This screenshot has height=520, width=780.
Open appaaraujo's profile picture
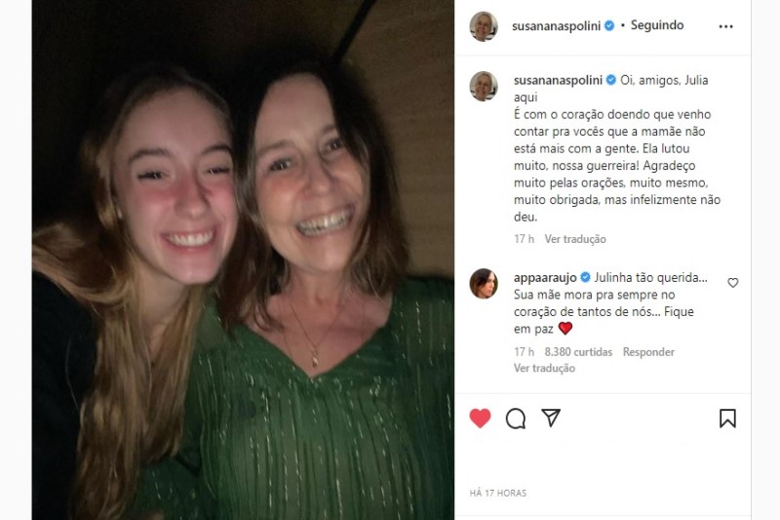484,284
